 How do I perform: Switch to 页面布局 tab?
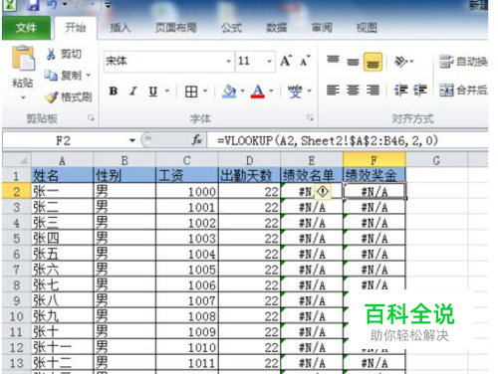(x=176, y=28)
